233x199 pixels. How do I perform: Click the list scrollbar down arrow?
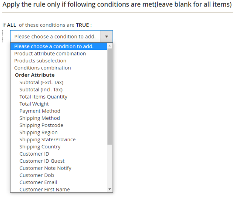110,189
